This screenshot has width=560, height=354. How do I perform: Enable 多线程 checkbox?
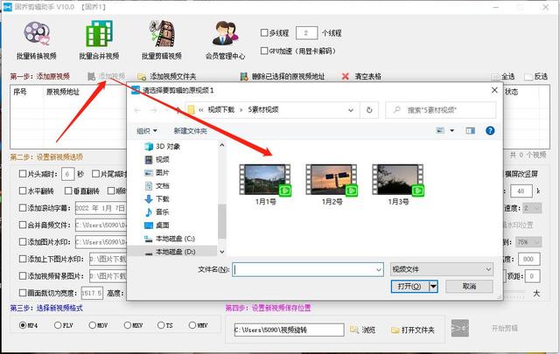tap(264, 33)
